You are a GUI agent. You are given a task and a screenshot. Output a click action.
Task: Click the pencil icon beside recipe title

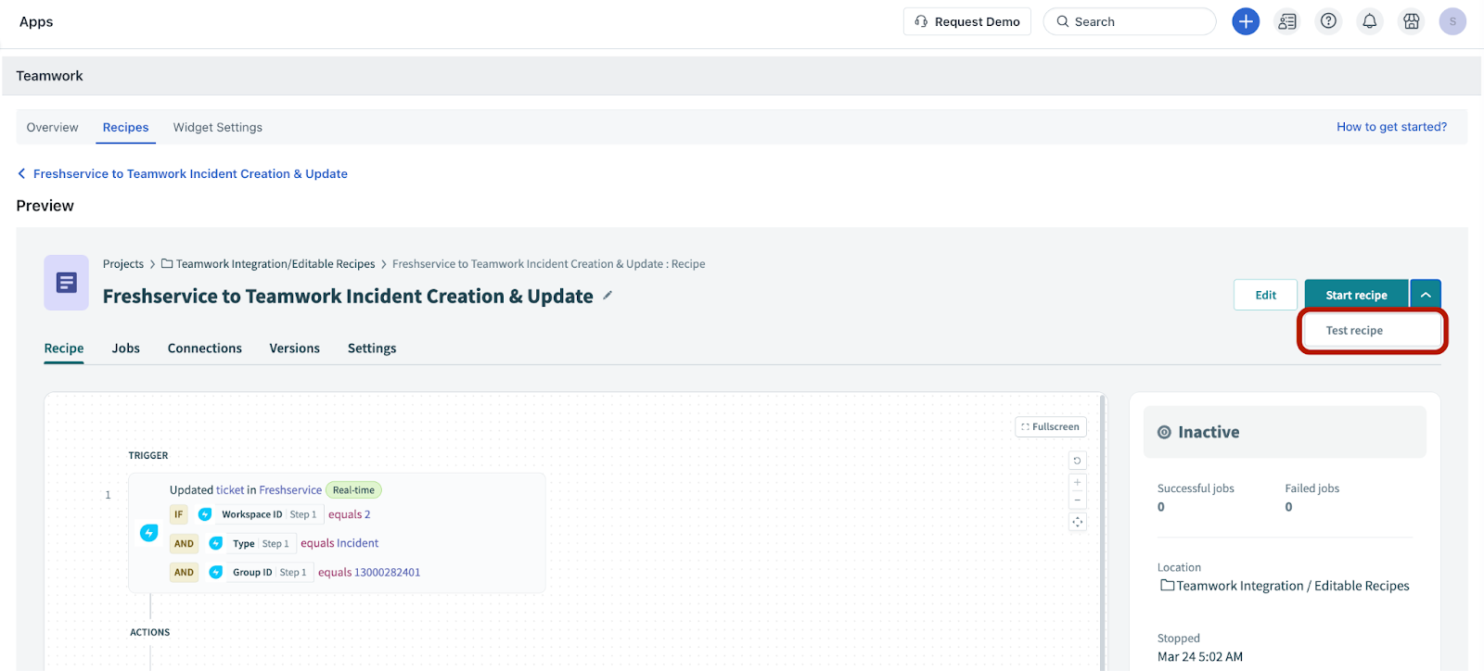click(608, 296)
